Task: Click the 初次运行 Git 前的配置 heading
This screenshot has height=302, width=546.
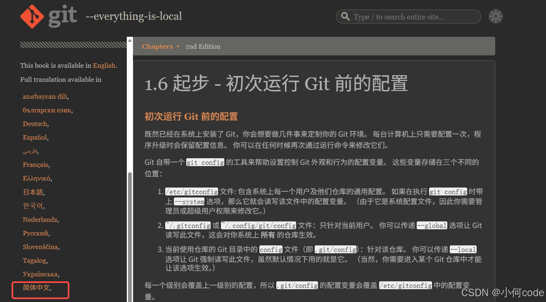Action: tap(191, 116)
